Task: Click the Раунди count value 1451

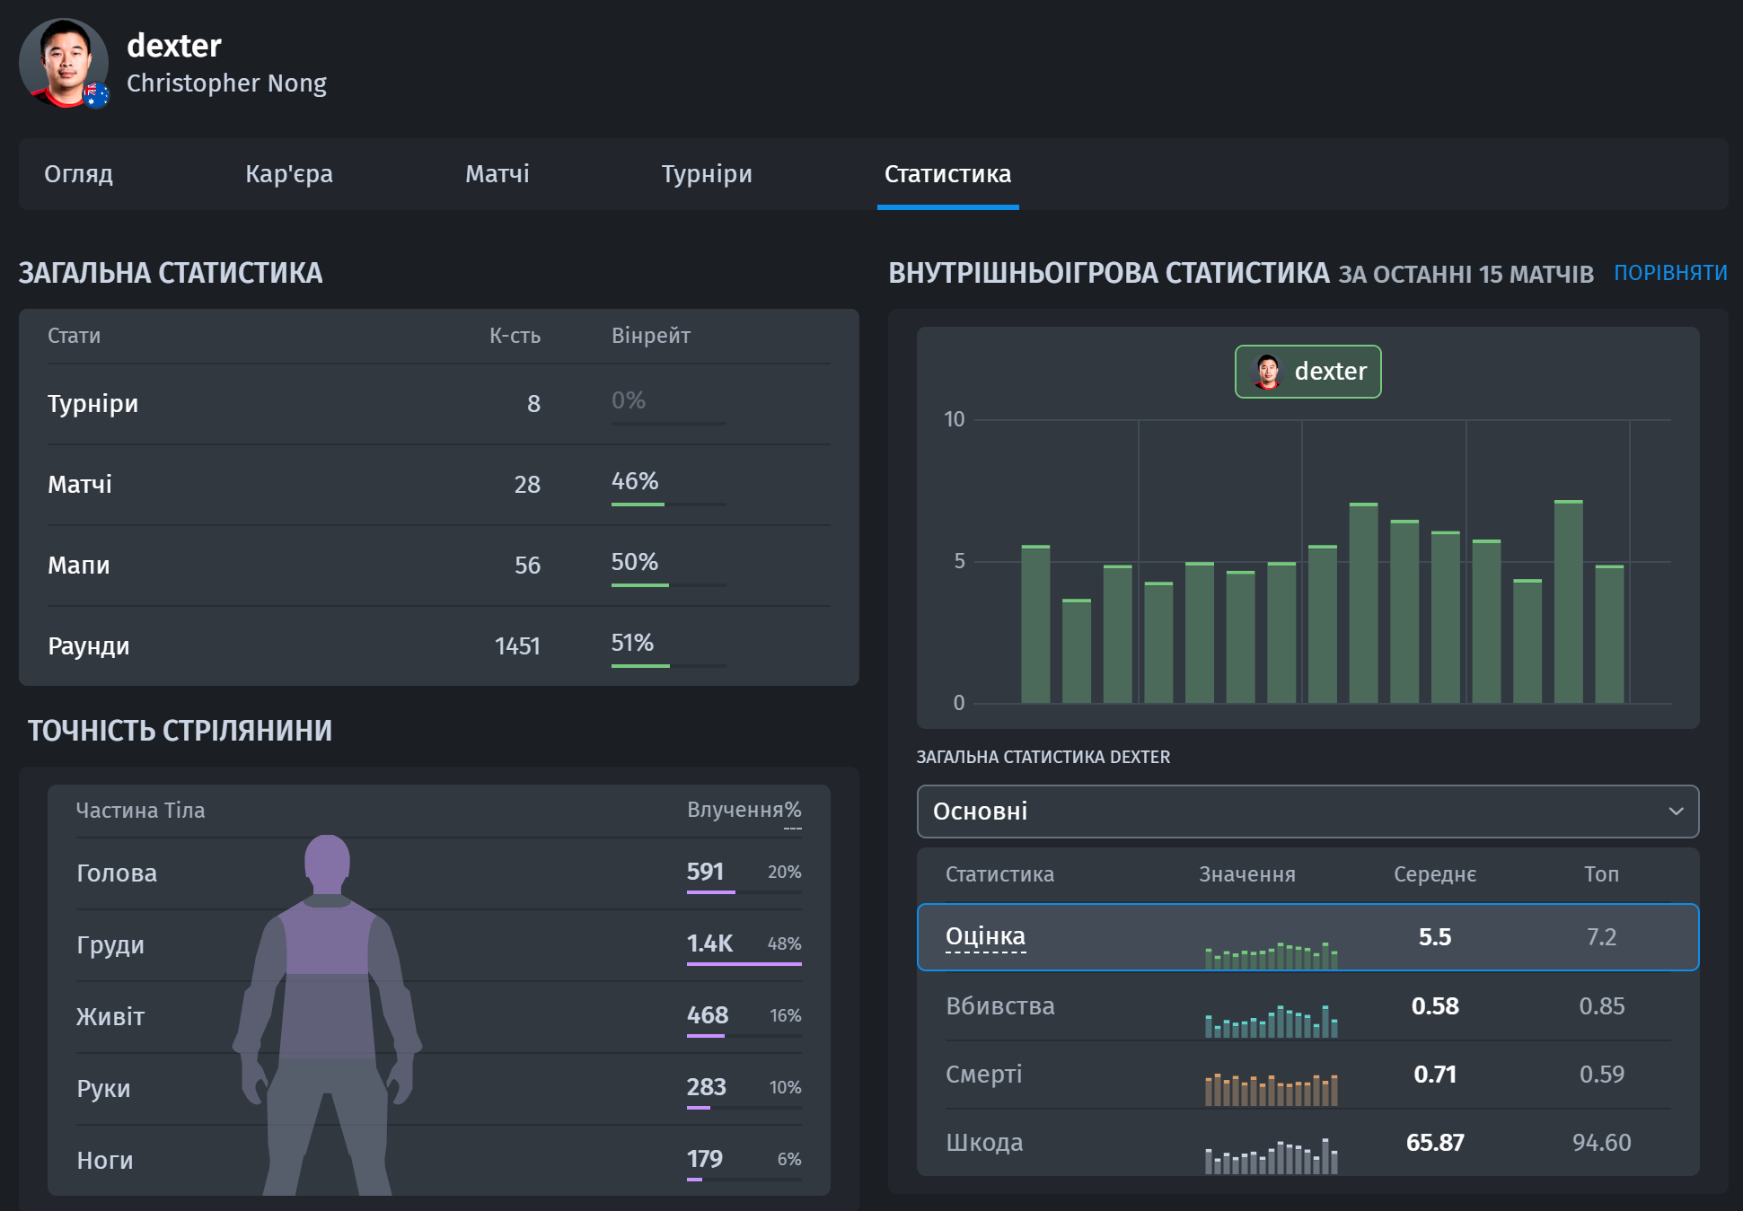Action: 517,646
